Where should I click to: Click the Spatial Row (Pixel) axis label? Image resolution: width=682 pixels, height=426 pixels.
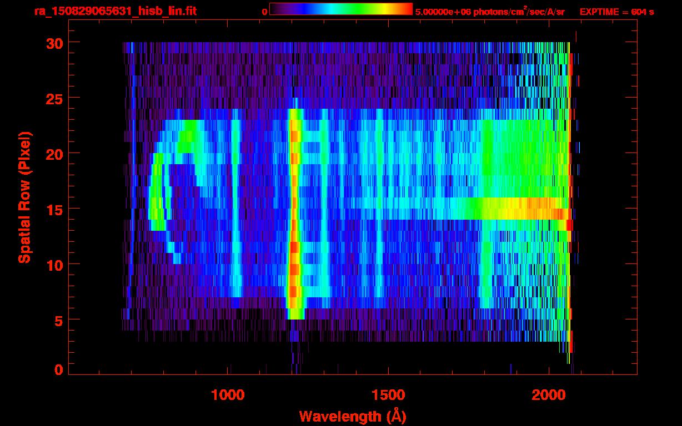pyautogui.click(x=24, y=197)
